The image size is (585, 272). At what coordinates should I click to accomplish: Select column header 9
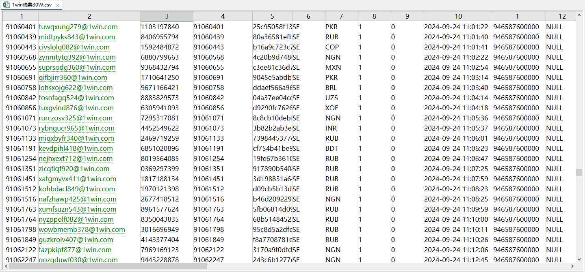coord(407,16)
